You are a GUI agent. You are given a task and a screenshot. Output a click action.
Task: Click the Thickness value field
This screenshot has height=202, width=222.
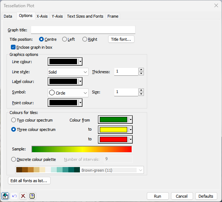pyautogui.click(x=126, y=72)
